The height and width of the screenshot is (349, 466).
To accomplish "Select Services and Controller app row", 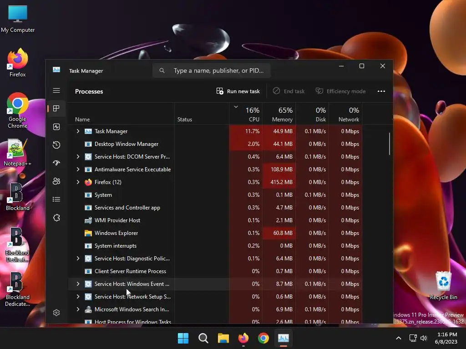I will click(x=215, y=208).
